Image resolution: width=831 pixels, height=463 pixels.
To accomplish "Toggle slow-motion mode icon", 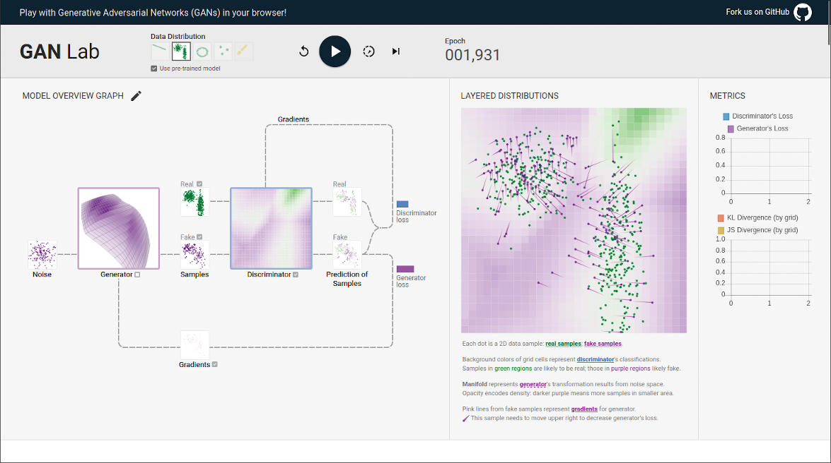I will (368, 52).
